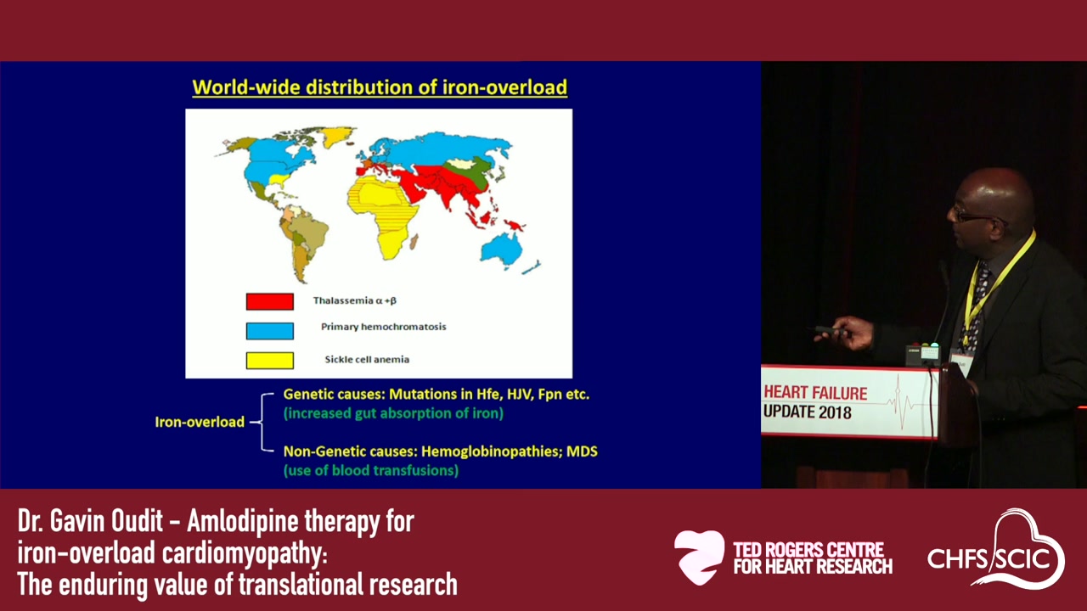Click the increased gut absorption green text
1087x611 pixels.
coord(393,414)
